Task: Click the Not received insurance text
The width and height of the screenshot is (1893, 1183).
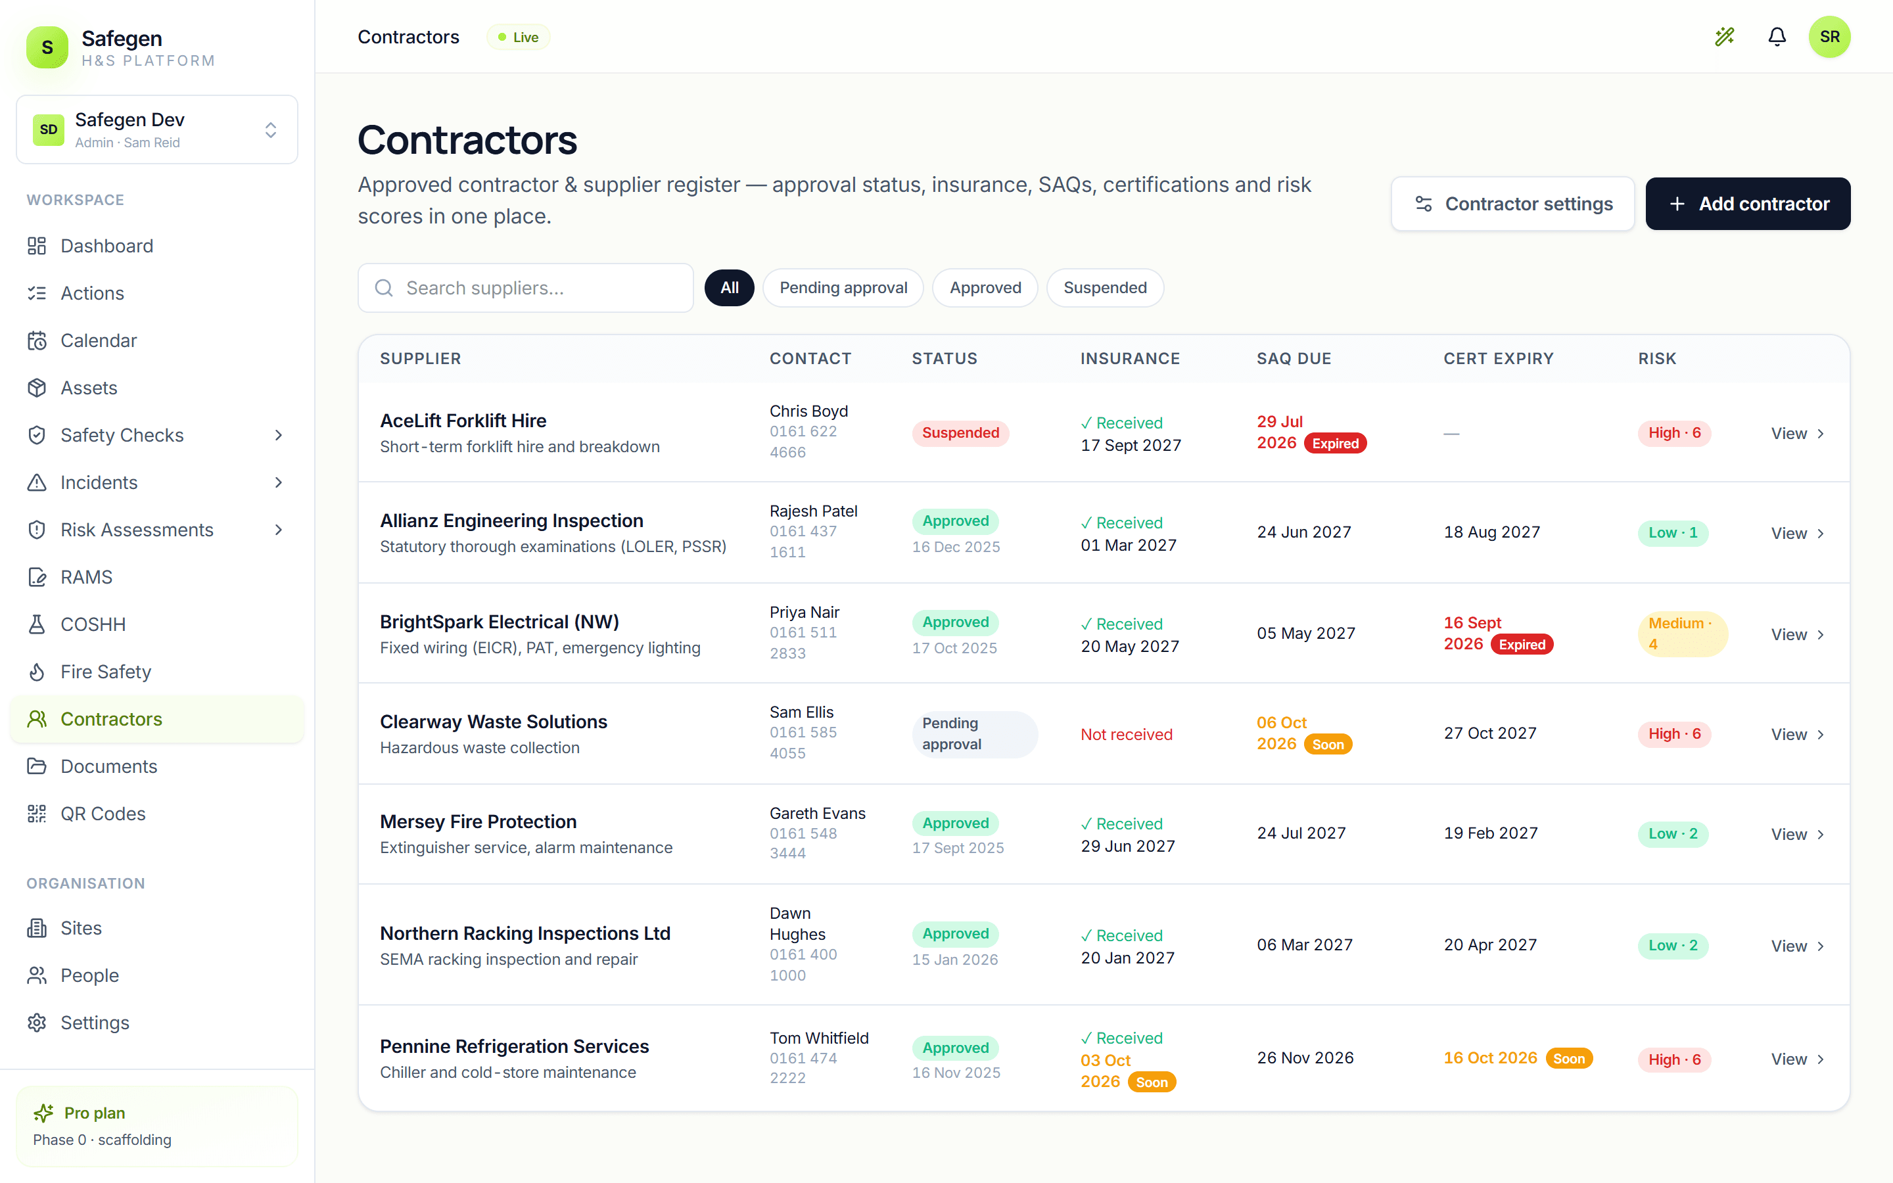Action: (1127, 735)
